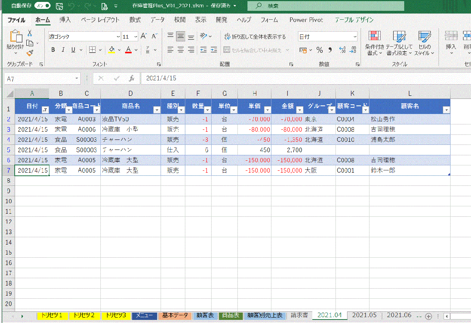The image size is (471, 323).
Task: Open the Borders button
Action: point(93,50)
